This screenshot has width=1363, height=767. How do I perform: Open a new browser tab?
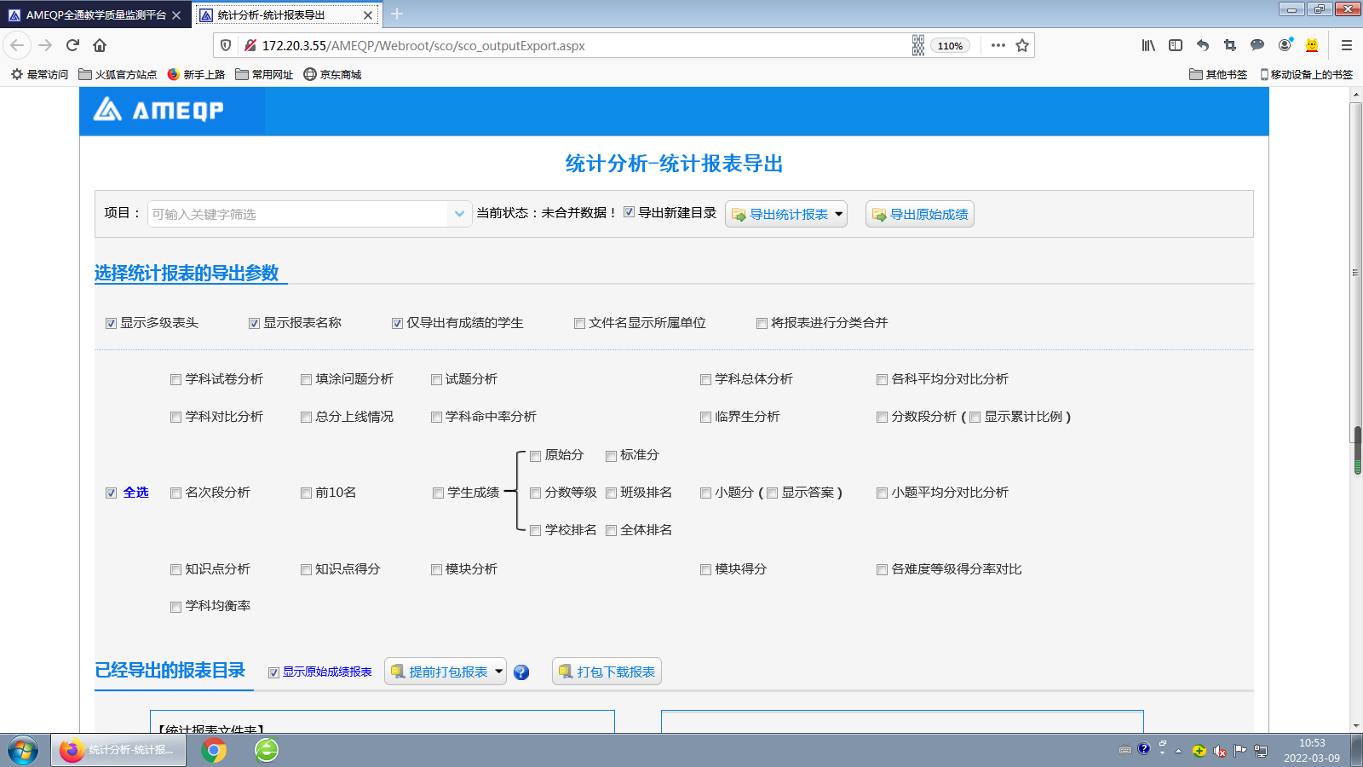[397, 14]
